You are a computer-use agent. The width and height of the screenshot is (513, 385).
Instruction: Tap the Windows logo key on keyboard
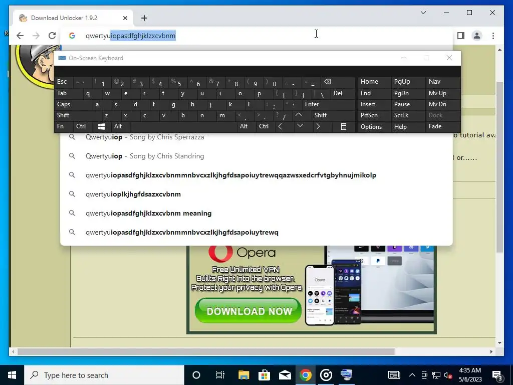tap(101, 127)
